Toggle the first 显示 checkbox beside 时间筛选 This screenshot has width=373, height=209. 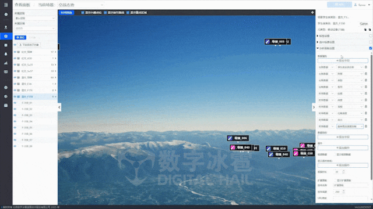[83, 13]
